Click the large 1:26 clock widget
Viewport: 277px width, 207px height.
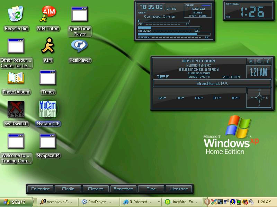[253, 12]
